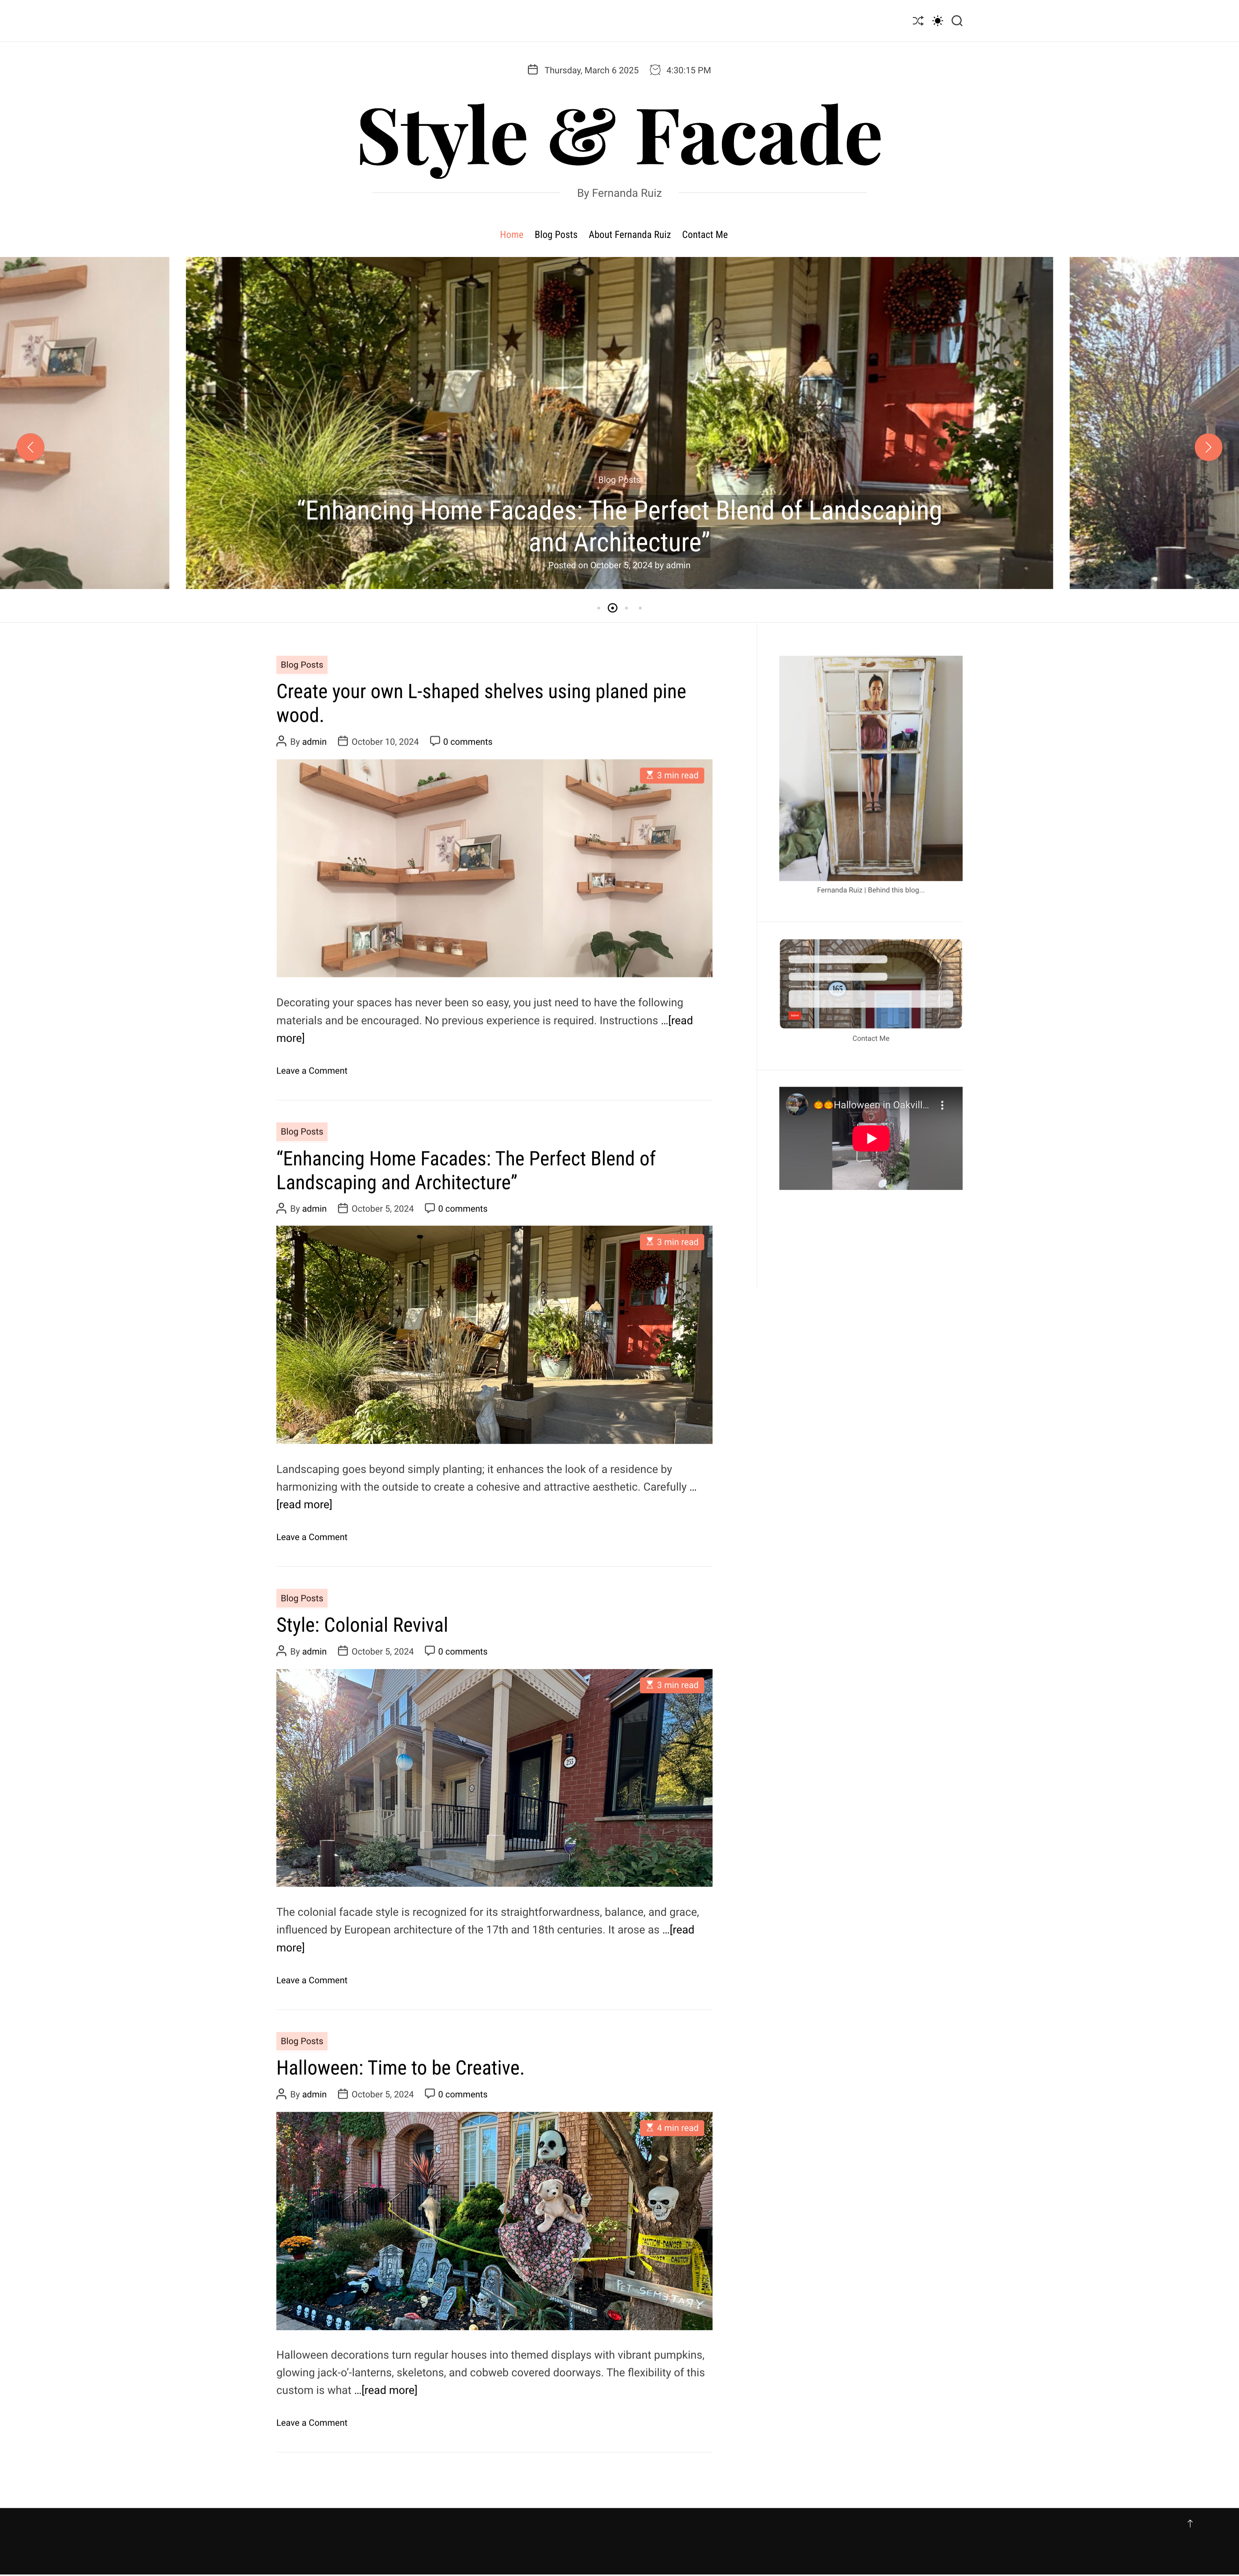Open the Blog Posts menu item
Image resolution: width=1239 pixels, height=2576 pixels.
point(556,235)
